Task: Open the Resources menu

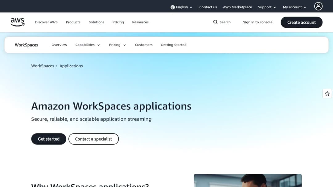Action: [x=140, y=22]
